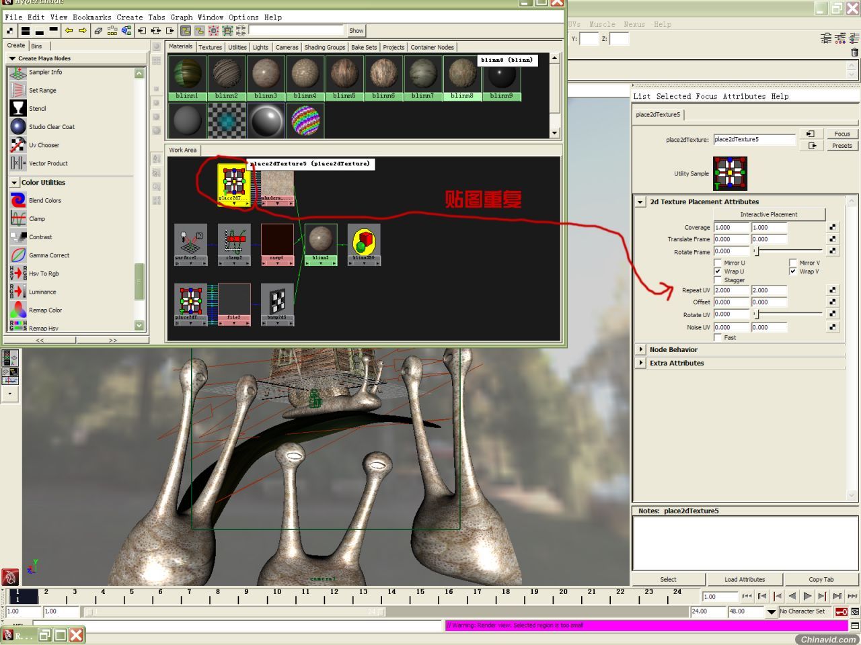Adjust the Rotate Frame slider

(x=788, y=251)
